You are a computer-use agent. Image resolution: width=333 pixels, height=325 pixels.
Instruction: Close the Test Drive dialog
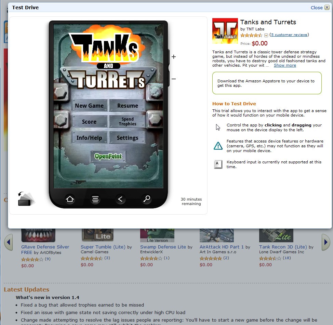pyautogui.click(x=320, y=8)
